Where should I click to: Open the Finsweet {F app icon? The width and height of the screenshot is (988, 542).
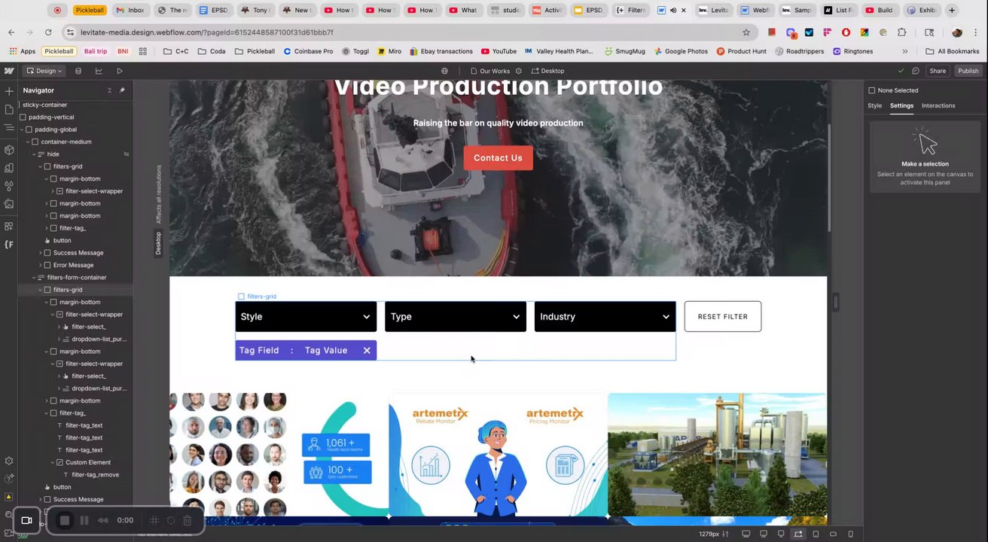click(x=9, y=245)
